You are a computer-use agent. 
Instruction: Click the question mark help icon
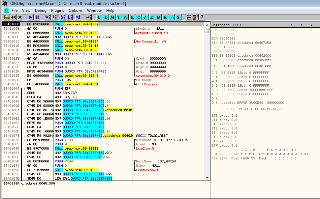pyautogui.click(x=202, y=17)
